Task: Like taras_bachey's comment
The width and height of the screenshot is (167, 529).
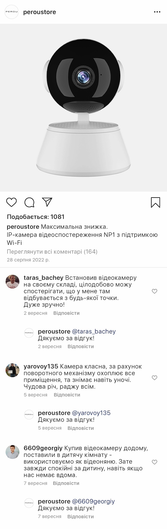Action: 154,291
